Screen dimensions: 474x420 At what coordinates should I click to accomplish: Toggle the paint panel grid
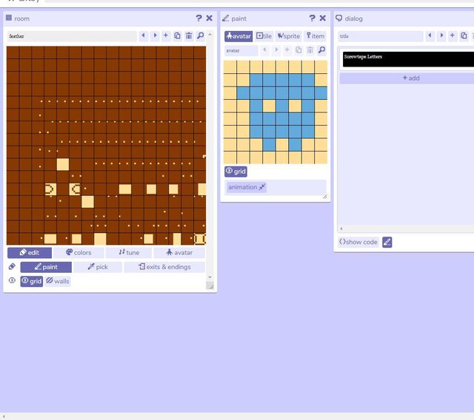click(236, 172)
